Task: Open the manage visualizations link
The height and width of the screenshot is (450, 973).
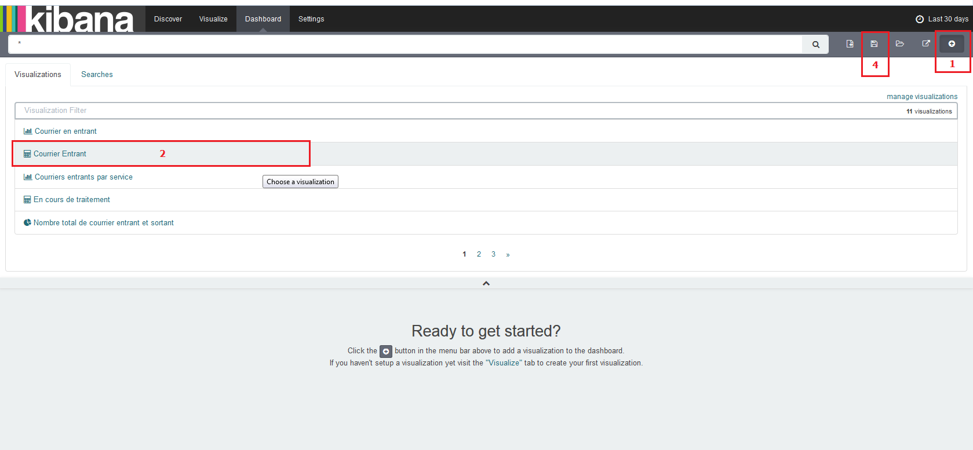Action: (922, 97)
